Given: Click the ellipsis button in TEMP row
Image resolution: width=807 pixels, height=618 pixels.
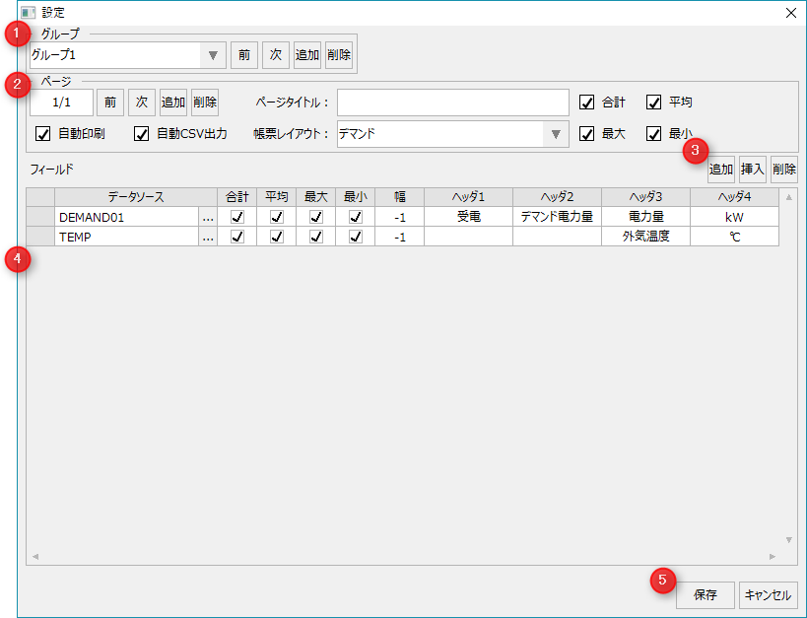Looking at the screenshot, I should click(x=207, y=237).
